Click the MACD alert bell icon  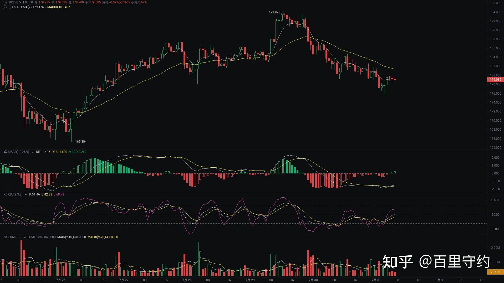6,152
